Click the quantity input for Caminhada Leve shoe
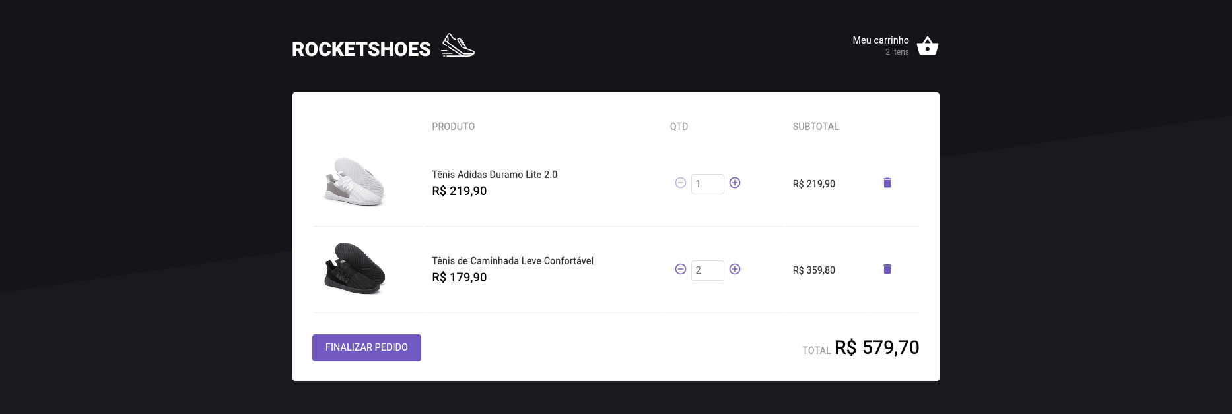The width and height of the screenshot is (1232, 414). point(707,270)
